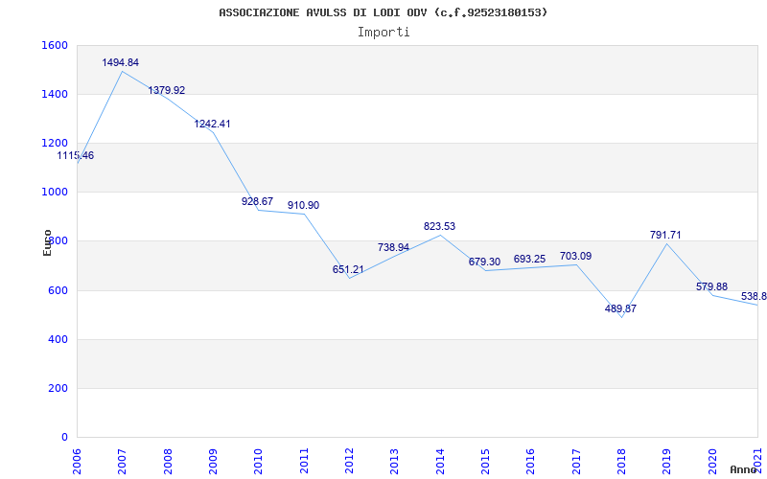Viewport: 767px width, 479px height.
Task: Select the 1379.92 value label
Action: click(166, 91)
